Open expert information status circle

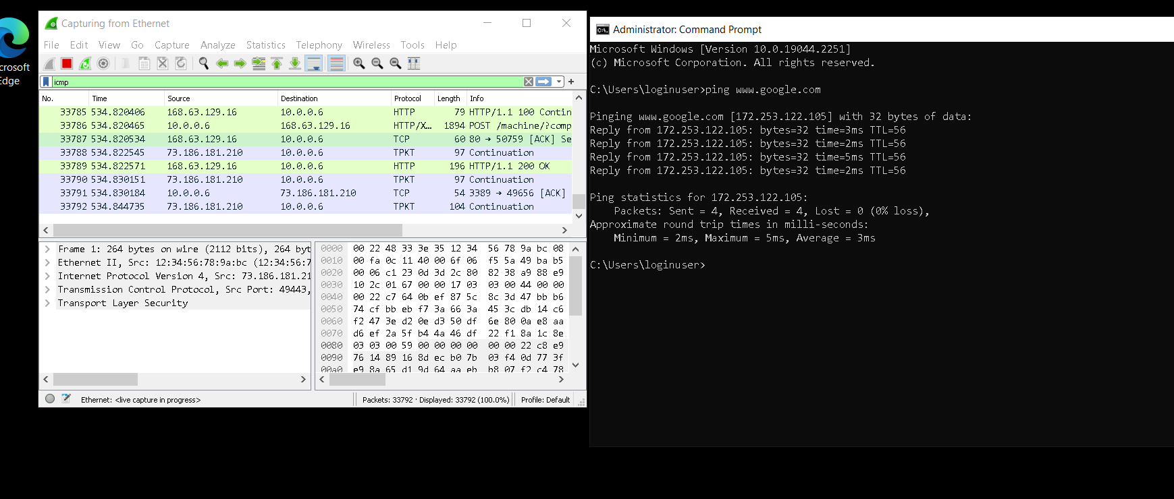point(50,399)
